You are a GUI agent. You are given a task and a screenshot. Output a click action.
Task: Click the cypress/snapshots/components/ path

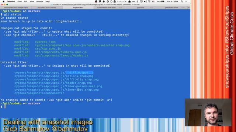[39, 93]
